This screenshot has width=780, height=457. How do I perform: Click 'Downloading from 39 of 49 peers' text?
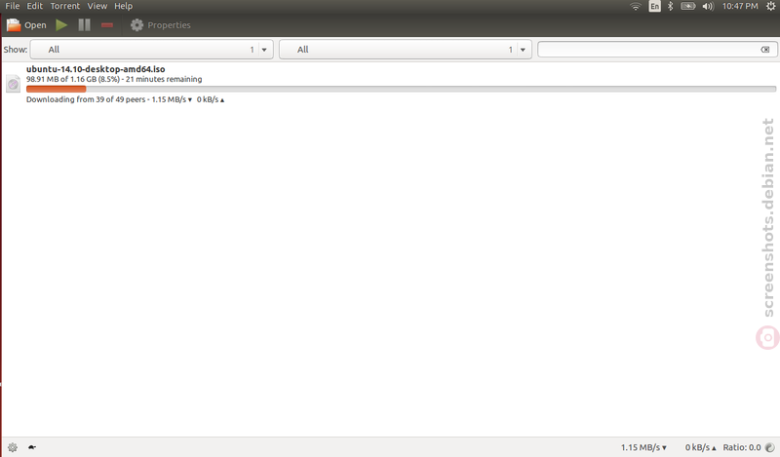pyautogui.click(x=86, y=99)
